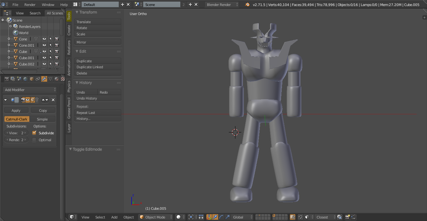The image size is (427, 221).
Task: Open the Add Modifier dropdown
Action: click(x=30, y=90)
